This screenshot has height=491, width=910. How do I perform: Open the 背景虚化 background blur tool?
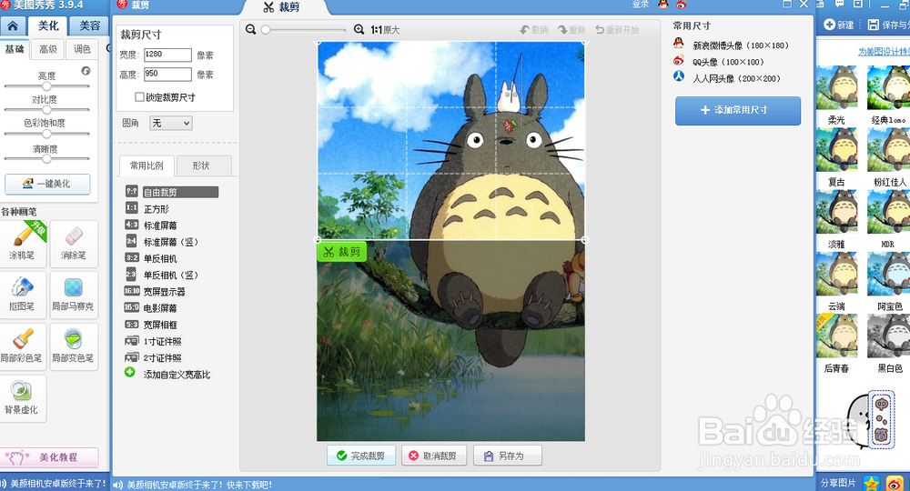click(x=23, y=397)
